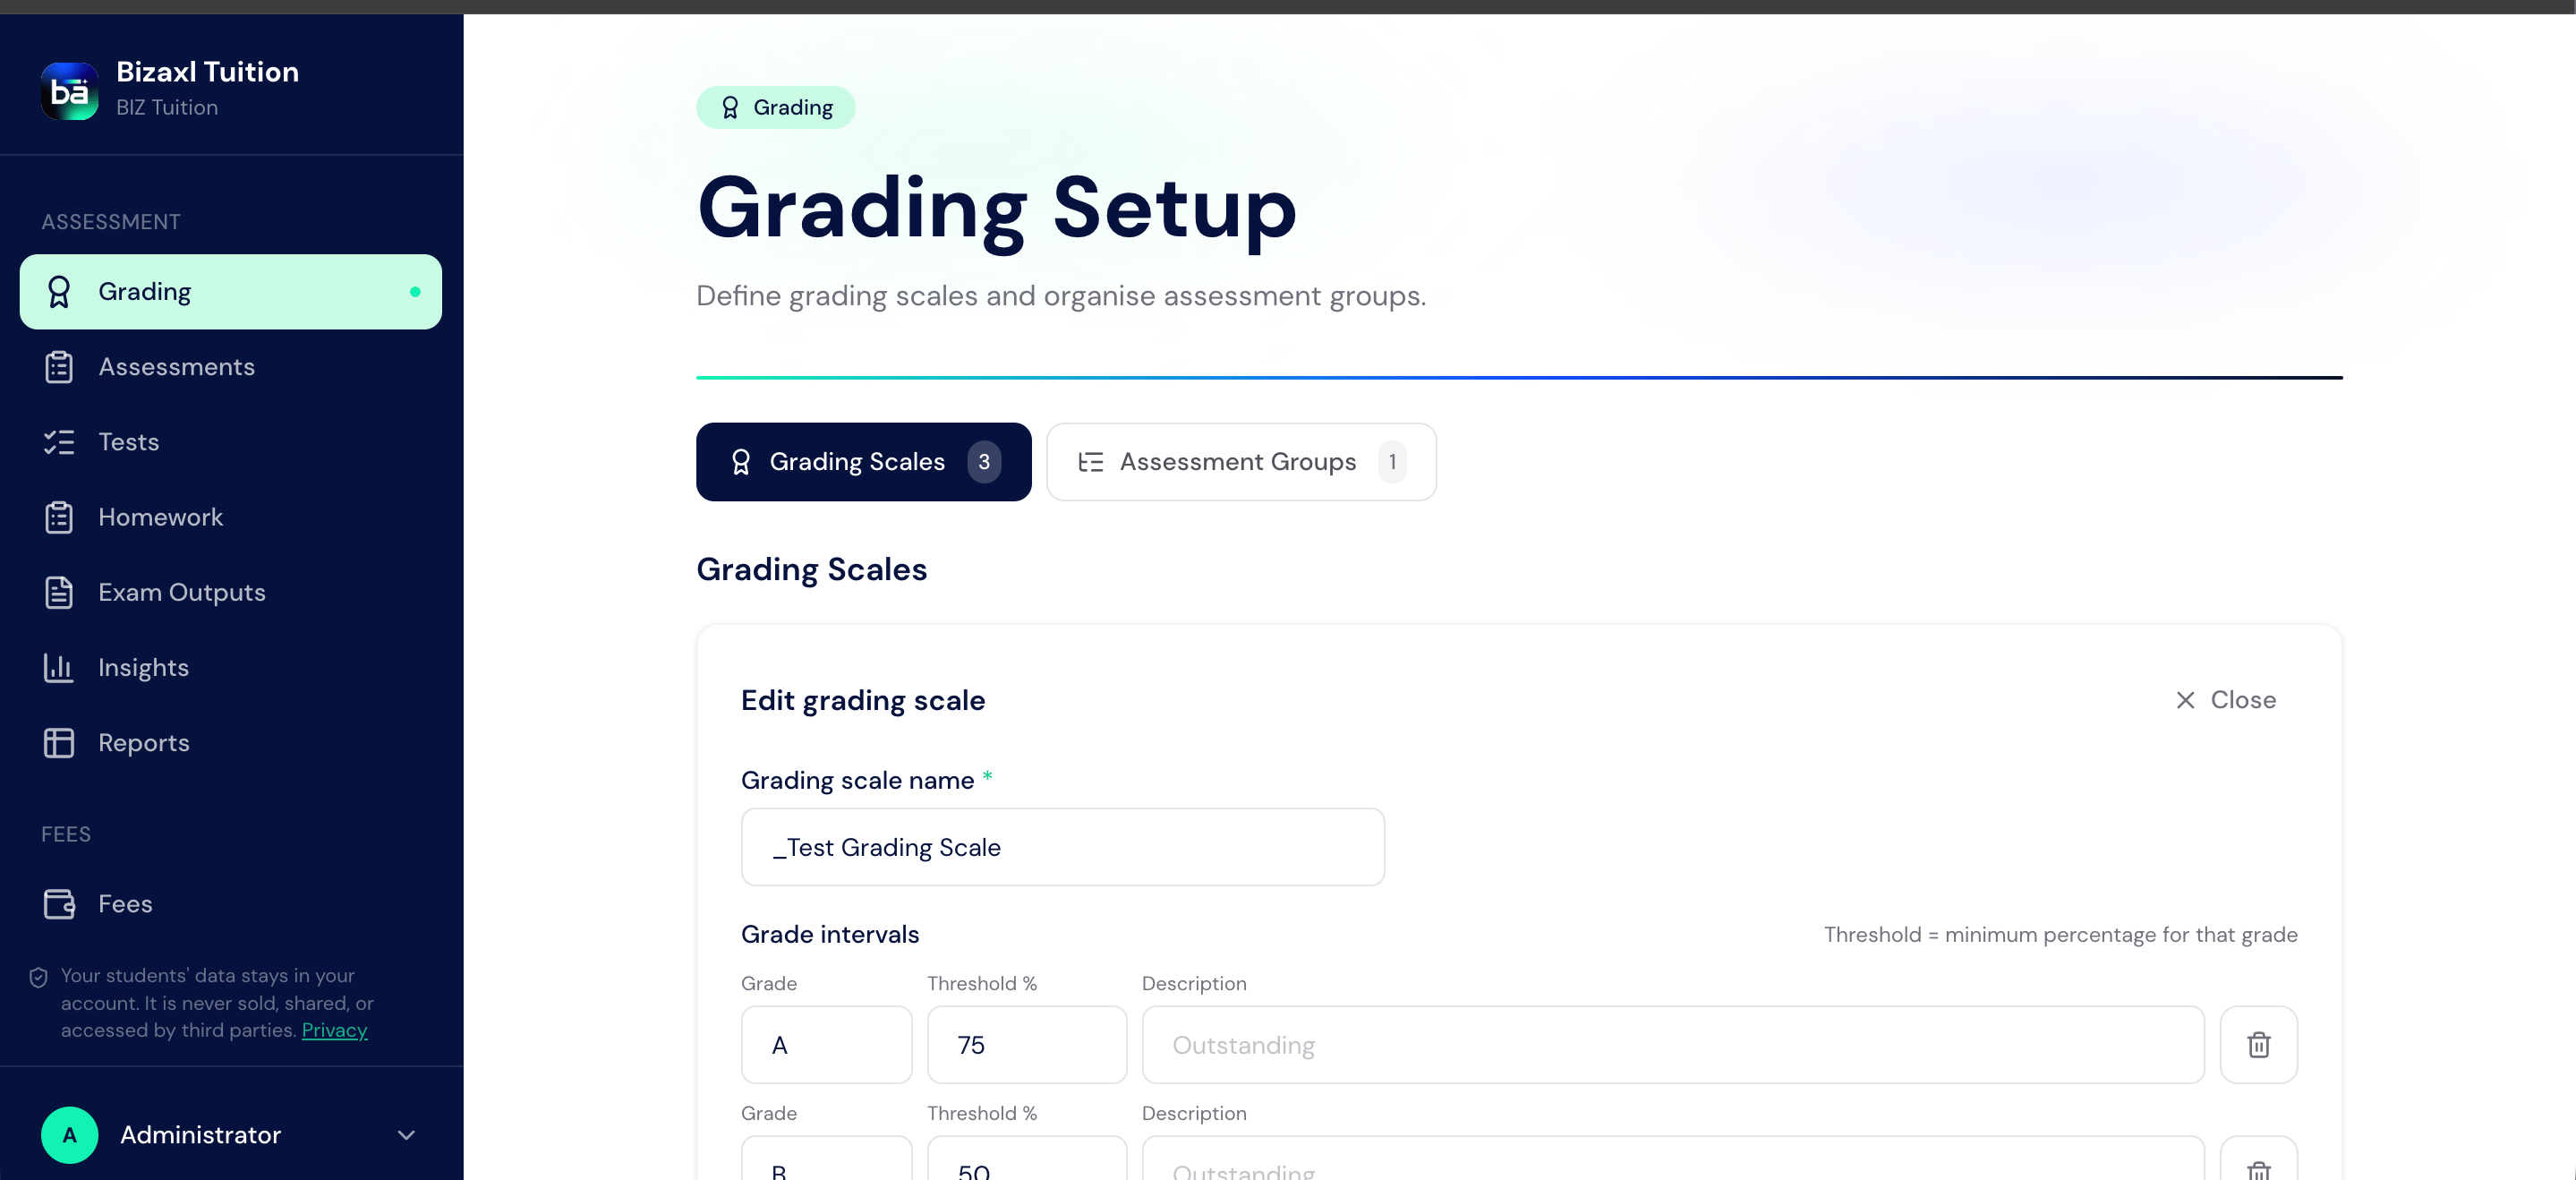This screenshot has height=1180, width=2576.
Task: Delete the grade B interval row
Action: point(2258,1160)
